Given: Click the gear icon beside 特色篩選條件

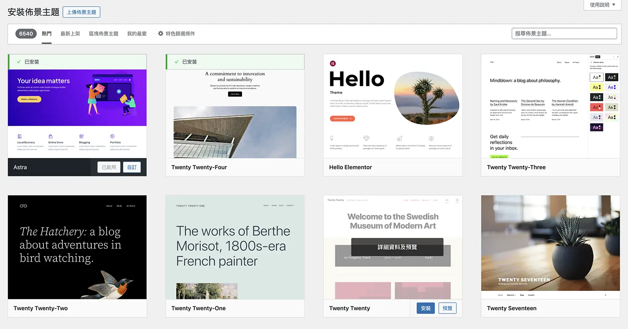Looking at the screenshot, I should click(x=160, y=33).
